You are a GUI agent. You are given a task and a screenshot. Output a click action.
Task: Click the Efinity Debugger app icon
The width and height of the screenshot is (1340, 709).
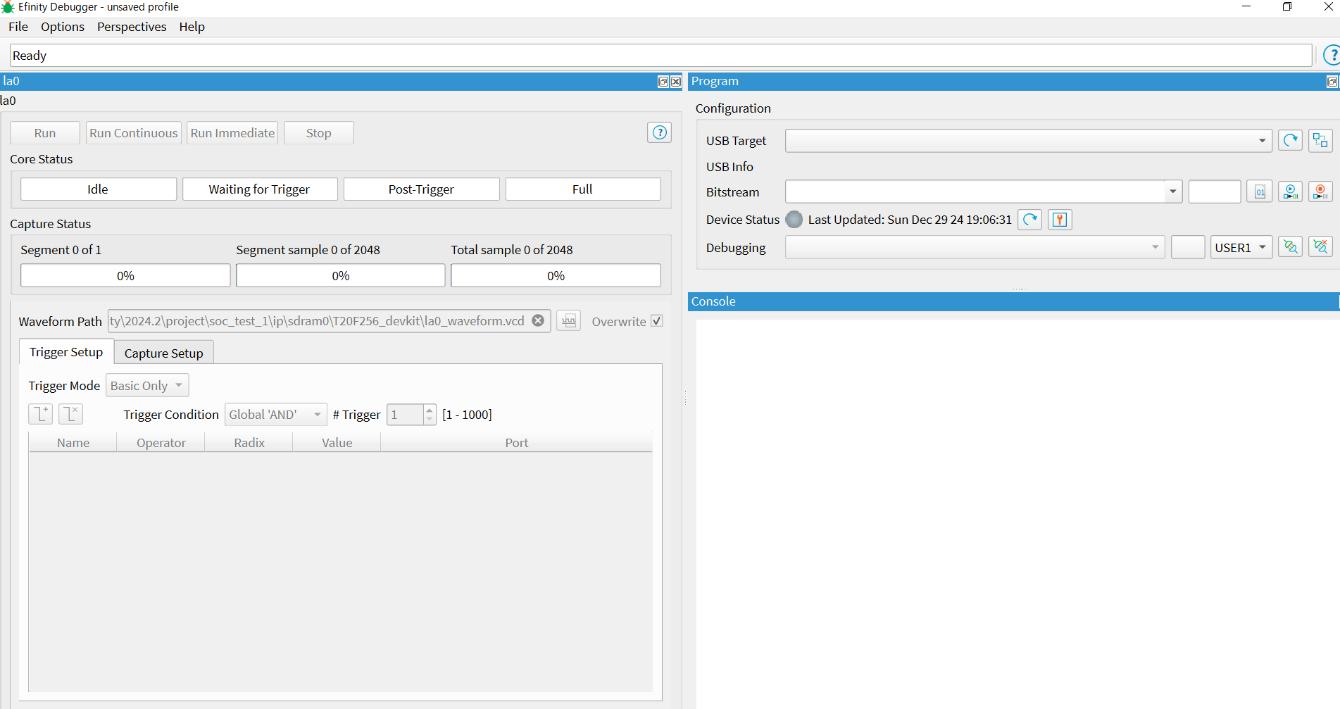(8, 7)
